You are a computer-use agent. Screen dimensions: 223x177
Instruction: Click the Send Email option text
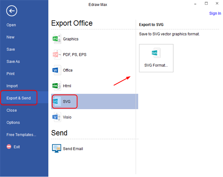[x=73, y=149]
